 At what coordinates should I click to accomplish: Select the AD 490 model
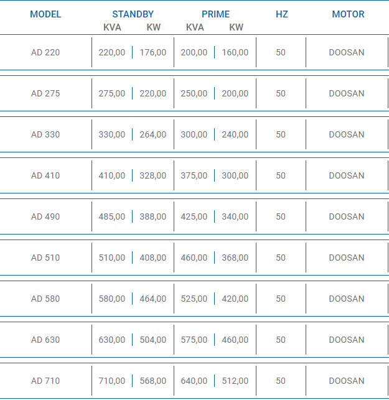(45, 216)
